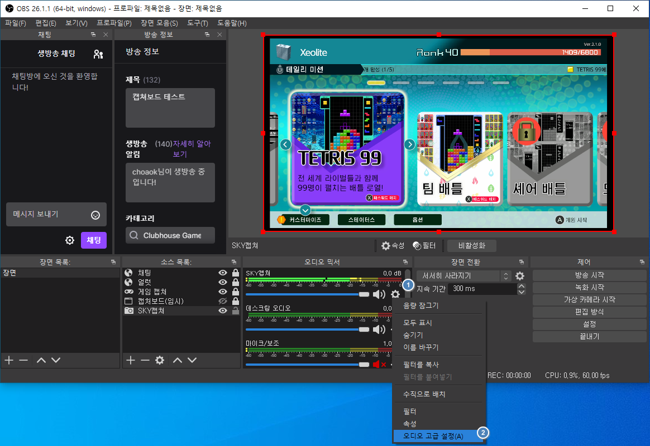Open the 파일(F) menu
The height and width of the screenshot is (446, 650).
click(x=15, y=23)
